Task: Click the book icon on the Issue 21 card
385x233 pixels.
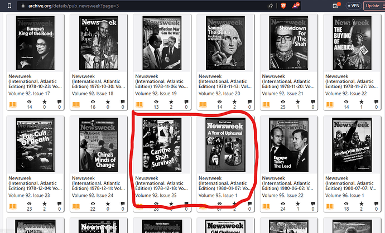Action: pyautogui.click(x=266, y=104)
